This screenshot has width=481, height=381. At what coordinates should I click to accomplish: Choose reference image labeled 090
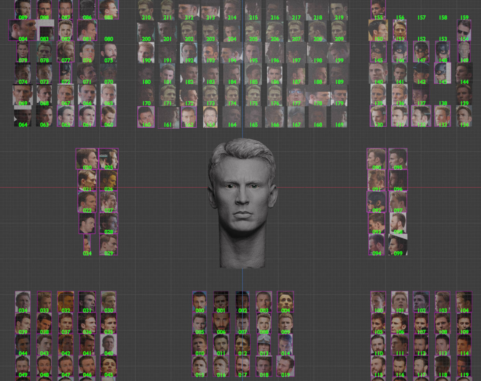(x=376, y=159)
